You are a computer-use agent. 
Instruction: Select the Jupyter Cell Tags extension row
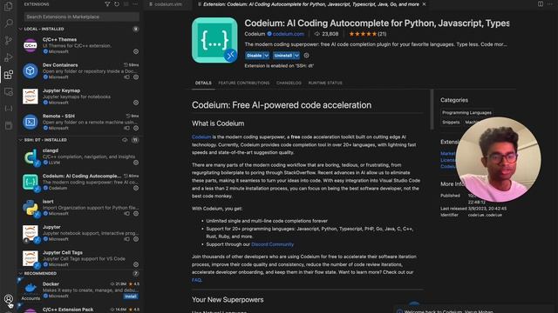(x=80, y=258)
